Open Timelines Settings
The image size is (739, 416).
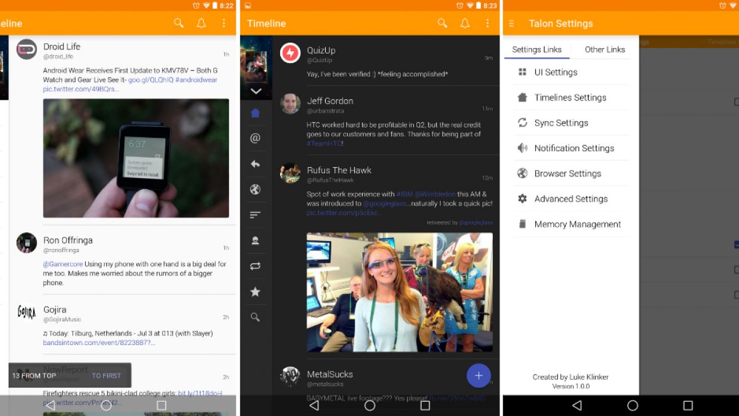571,97
